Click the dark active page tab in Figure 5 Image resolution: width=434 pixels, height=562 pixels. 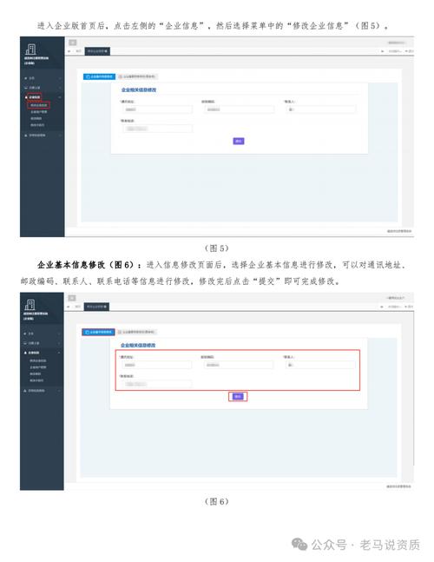[97, 51]
